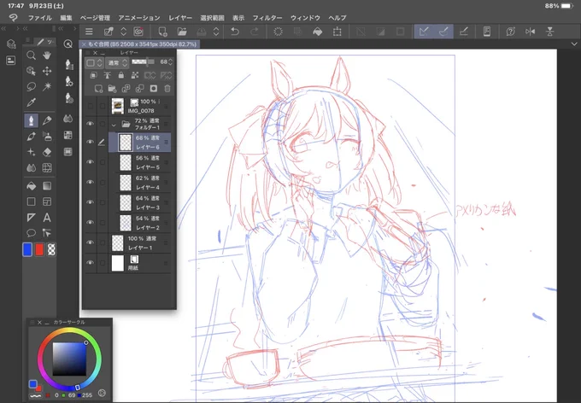The image size is (581, 403).
Task: Adjust the opacity 68 stepper arrows
Action: tap(170, 62)
